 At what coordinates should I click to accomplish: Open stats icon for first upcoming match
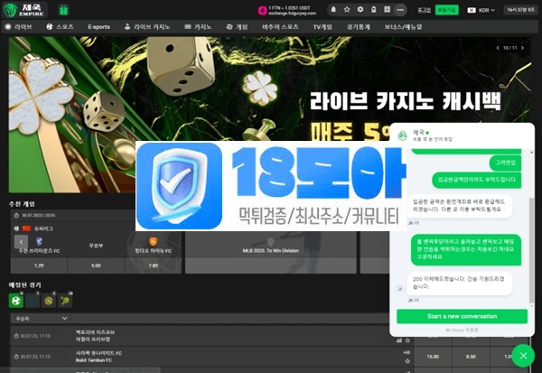(x=399, y=340)
